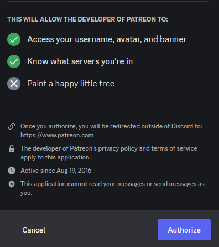The image size is (219, 247).
Task: Click gray X icon beside happy little tree
Action: pyautogui.click(x=14, y=84)
